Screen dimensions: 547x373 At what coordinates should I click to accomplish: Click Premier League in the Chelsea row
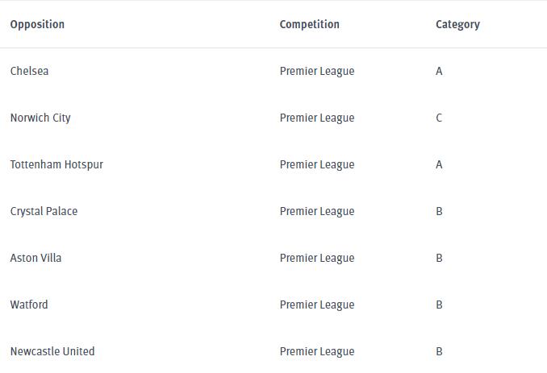[x=317, y=71]
